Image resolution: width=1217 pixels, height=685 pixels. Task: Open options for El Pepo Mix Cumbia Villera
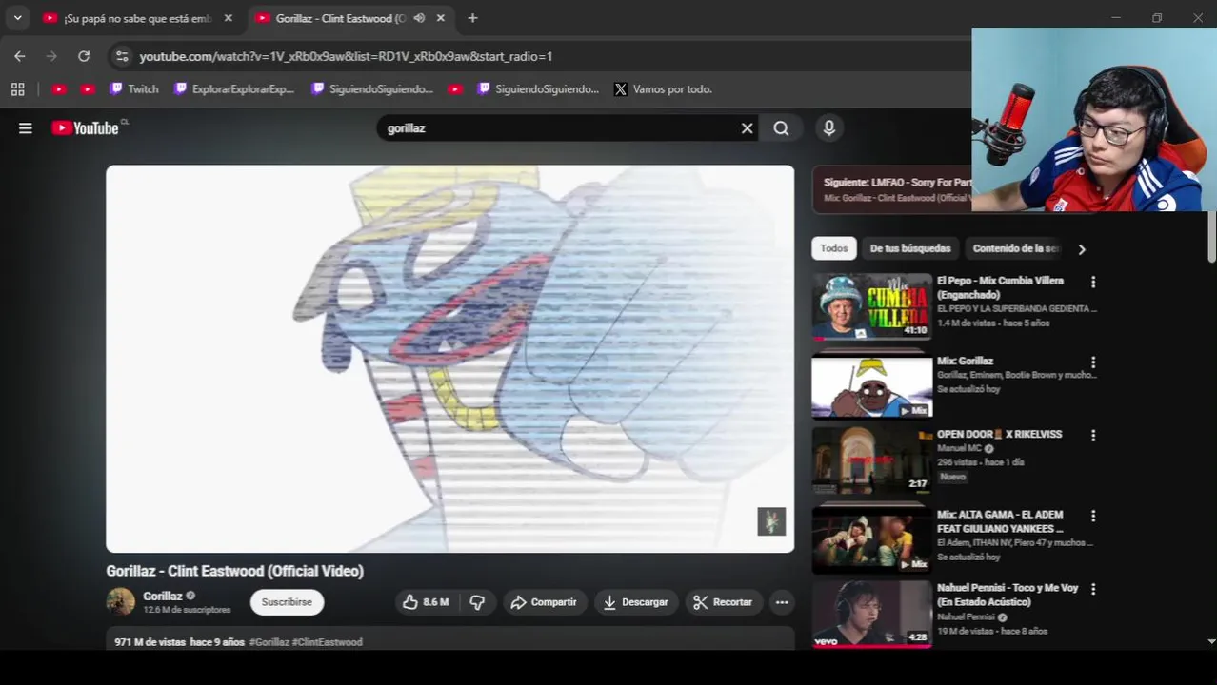pos(1093,282)
